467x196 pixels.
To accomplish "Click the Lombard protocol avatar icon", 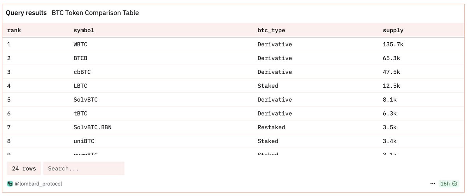I will click(10, 184).
